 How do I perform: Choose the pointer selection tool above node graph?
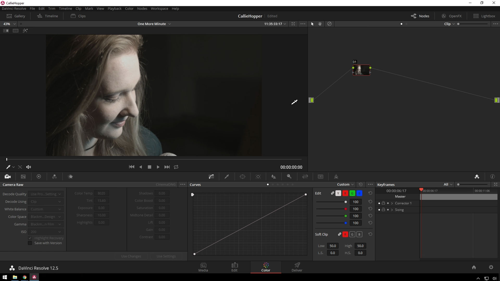point(312,24)
